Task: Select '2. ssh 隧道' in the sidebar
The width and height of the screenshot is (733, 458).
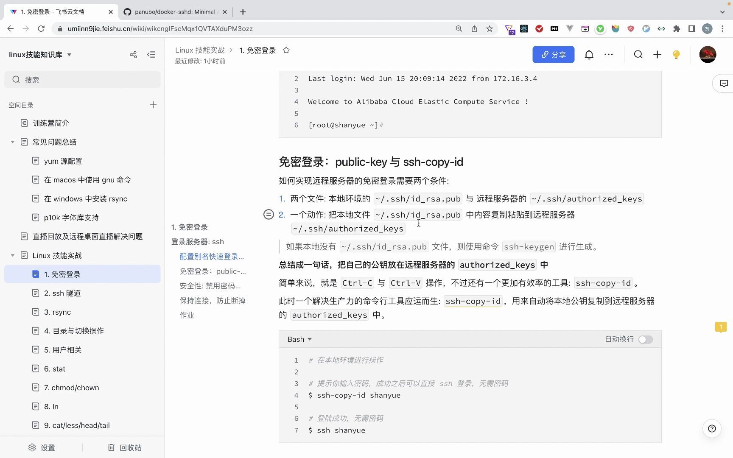Action: [x=63, y=293]
